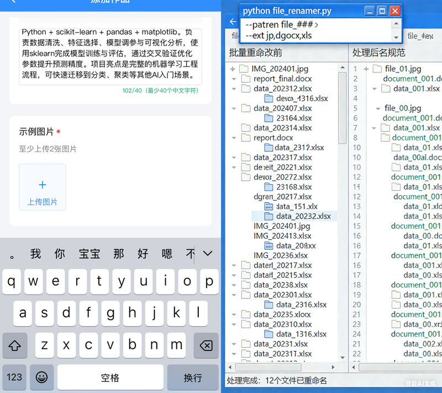Tap the backspace delete key
Viewport: 442px width, 393px height.
click(205, 345)
